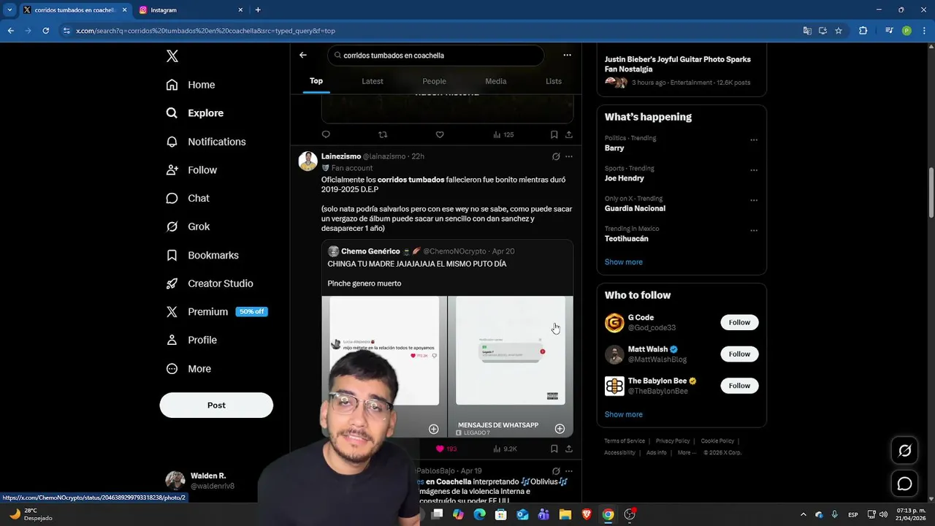Repost the top partially visible post
Viewport: 935px width, 526px height.
click(383, 134)
